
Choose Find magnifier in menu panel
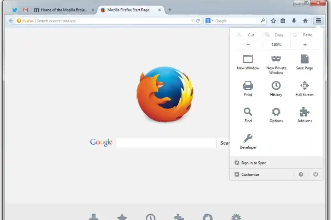pyautogui.click(x=248, y=115)
